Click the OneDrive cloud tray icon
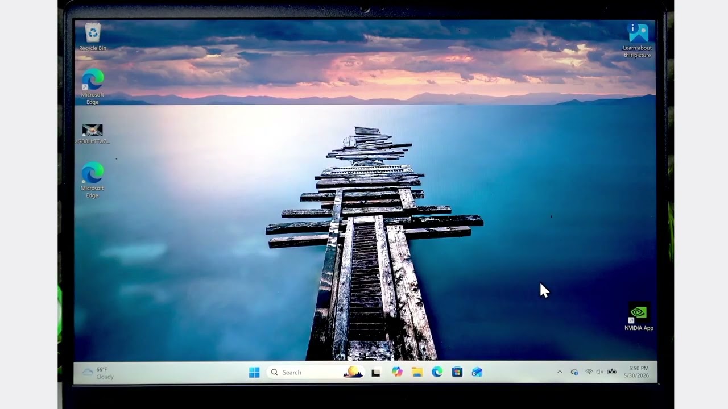The width and height of the screenshot is (728, 409). click(574, 373)
